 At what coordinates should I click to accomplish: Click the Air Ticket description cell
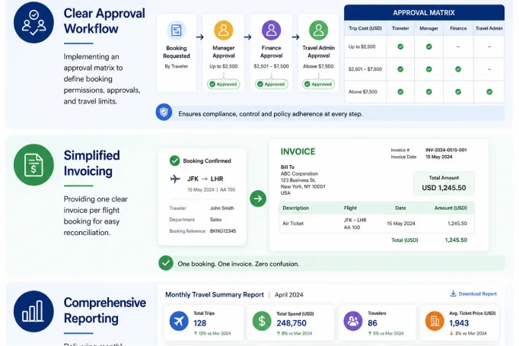[293, 224]
